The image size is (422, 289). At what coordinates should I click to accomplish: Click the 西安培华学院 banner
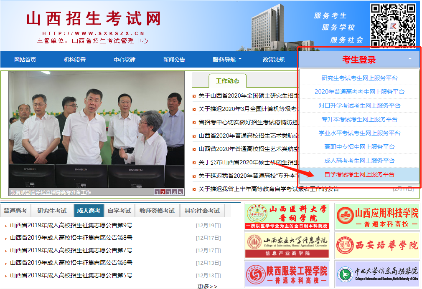tap(376, 245)
